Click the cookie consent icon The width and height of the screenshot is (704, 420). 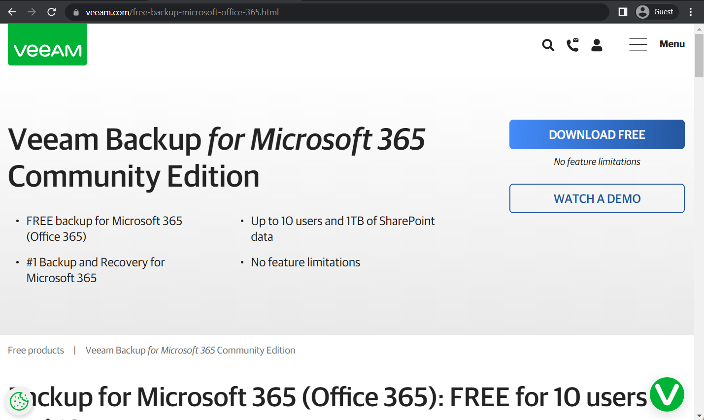pyautogui.click(x=19, y=401)
